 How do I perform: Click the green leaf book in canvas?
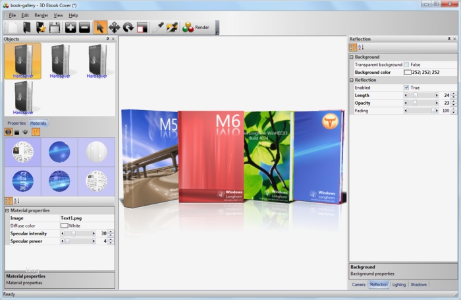268,156
